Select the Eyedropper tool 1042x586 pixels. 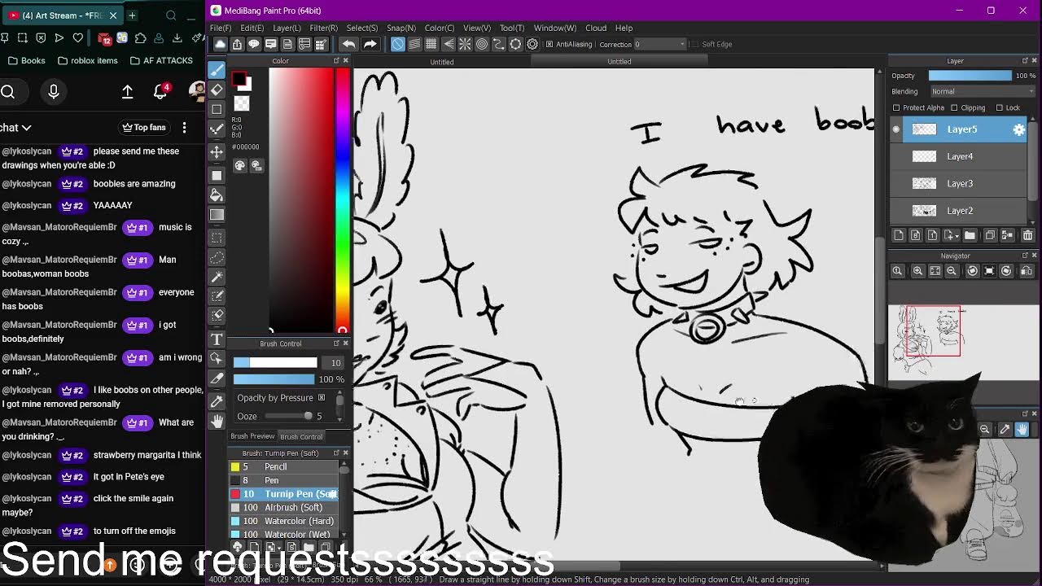[x=217, y=401]
